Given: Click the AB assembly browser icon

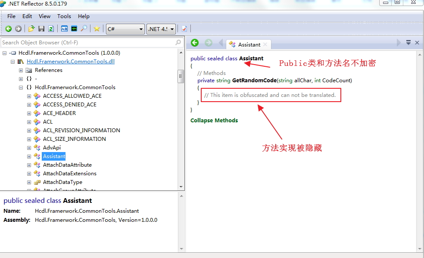Looking at the screenshot, I should click(x=64, y=28).
